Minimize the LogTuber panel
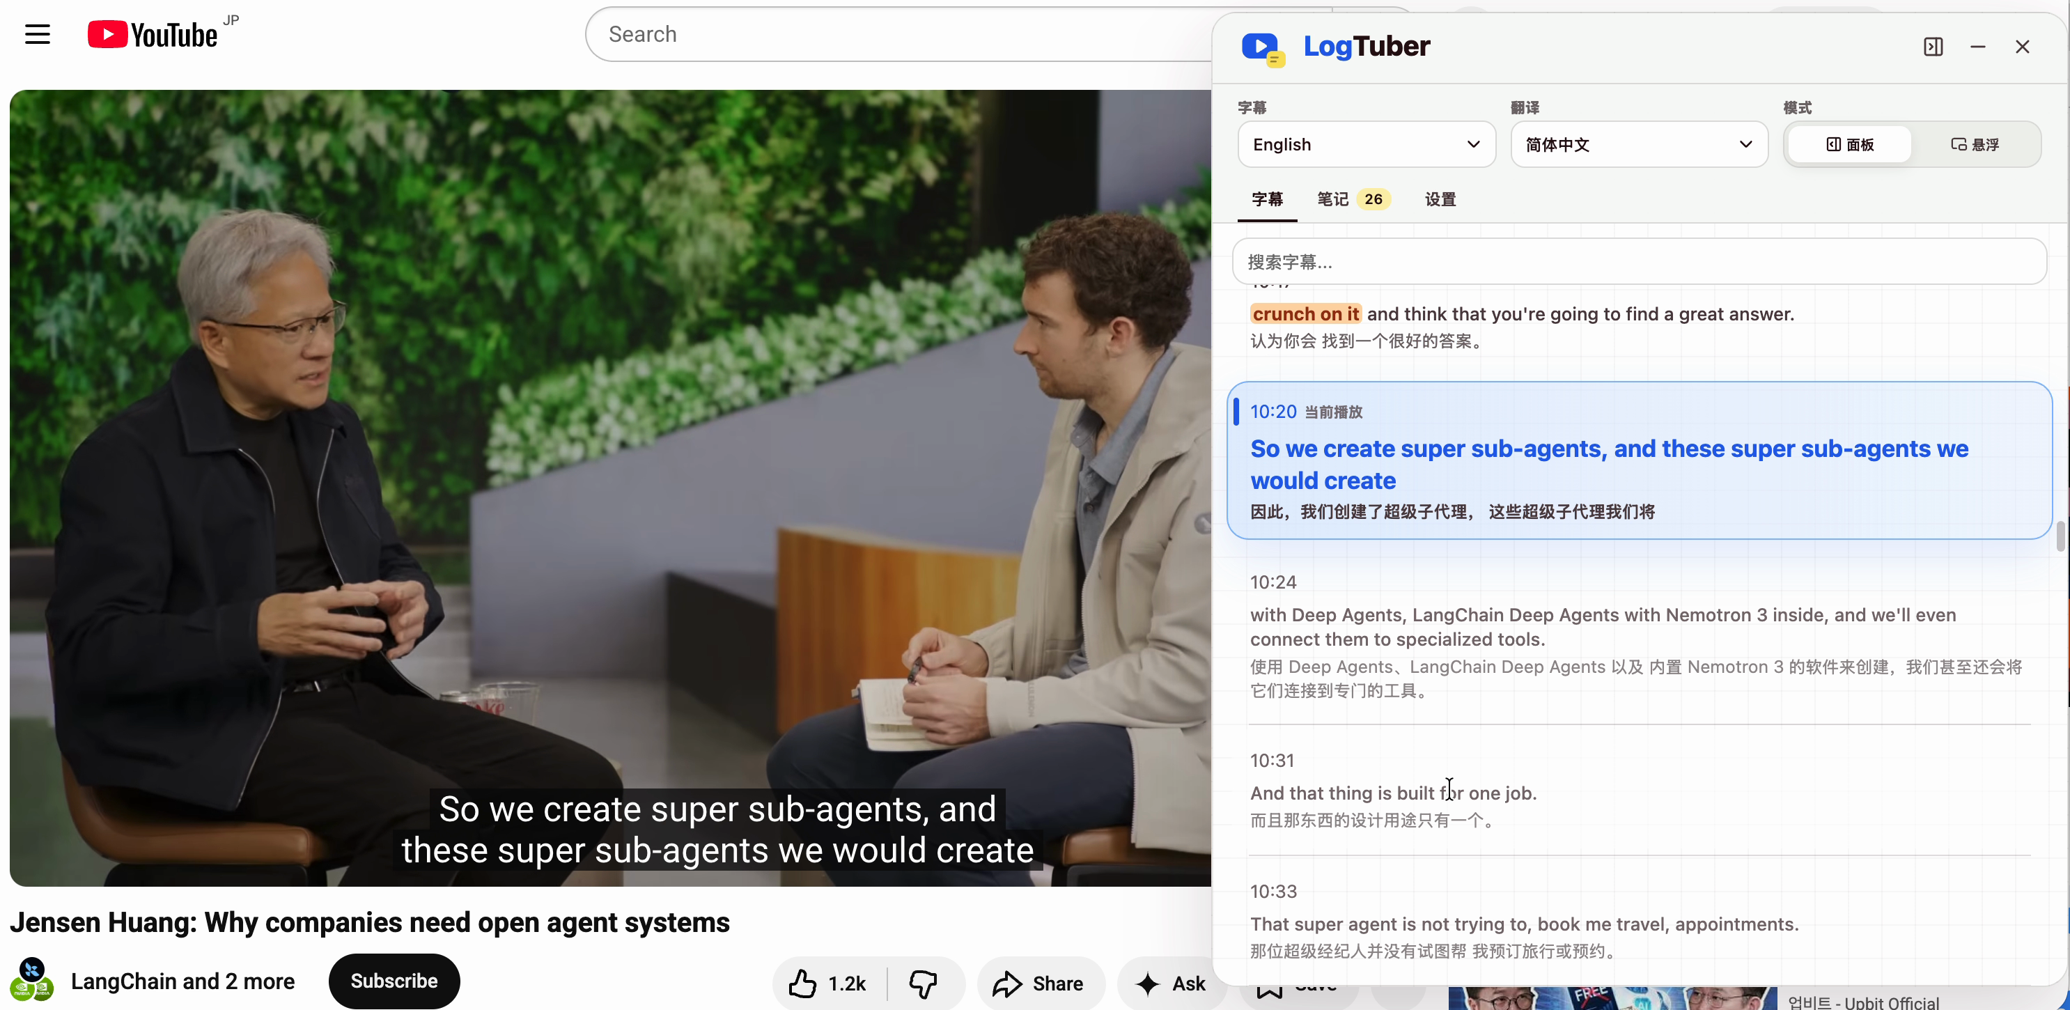2070x1010 pixels. click(x=1977, y=47)
